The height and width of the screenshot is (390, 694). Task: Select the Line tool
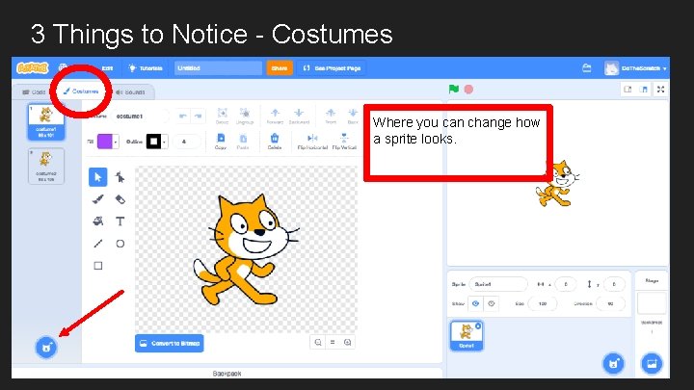(x=97, y=244)
